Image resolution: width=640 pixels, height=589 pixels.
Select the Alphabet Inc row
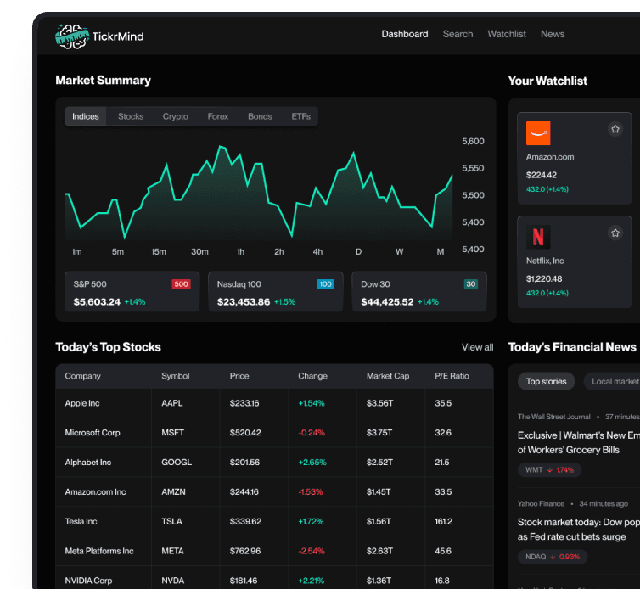pyautogui.click(x=275, y=462)
